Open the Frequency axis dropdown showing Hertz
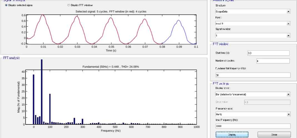Screen dimensions: 297x138 tap(253, 114)
